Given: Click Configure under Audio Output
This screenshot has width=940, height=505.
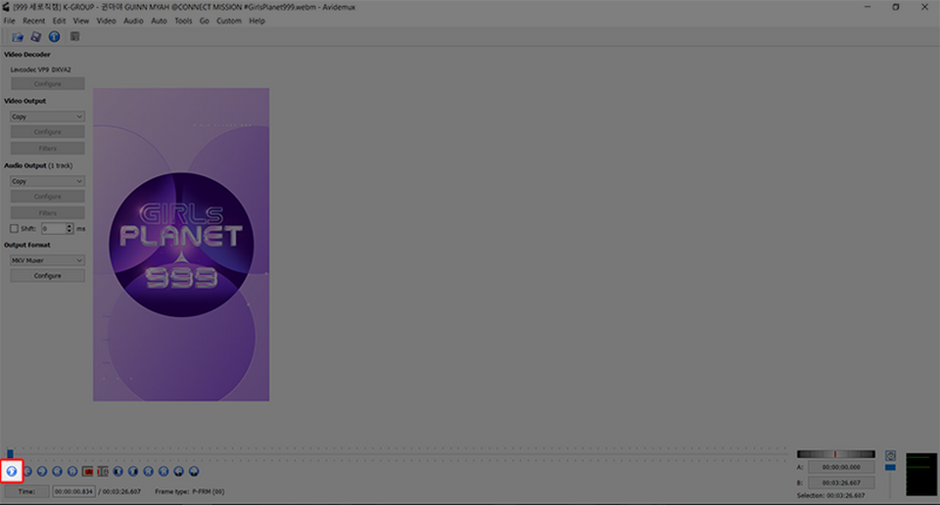Looking at the screenshot, I should (x=47, y=196).
